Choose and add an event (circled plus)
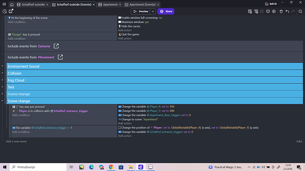Image resolution: width=305 pixels, height=171 pixels. point(274,11)
